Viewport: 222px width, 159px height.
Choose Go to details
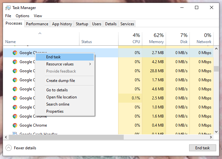click(x=65, y=90)
